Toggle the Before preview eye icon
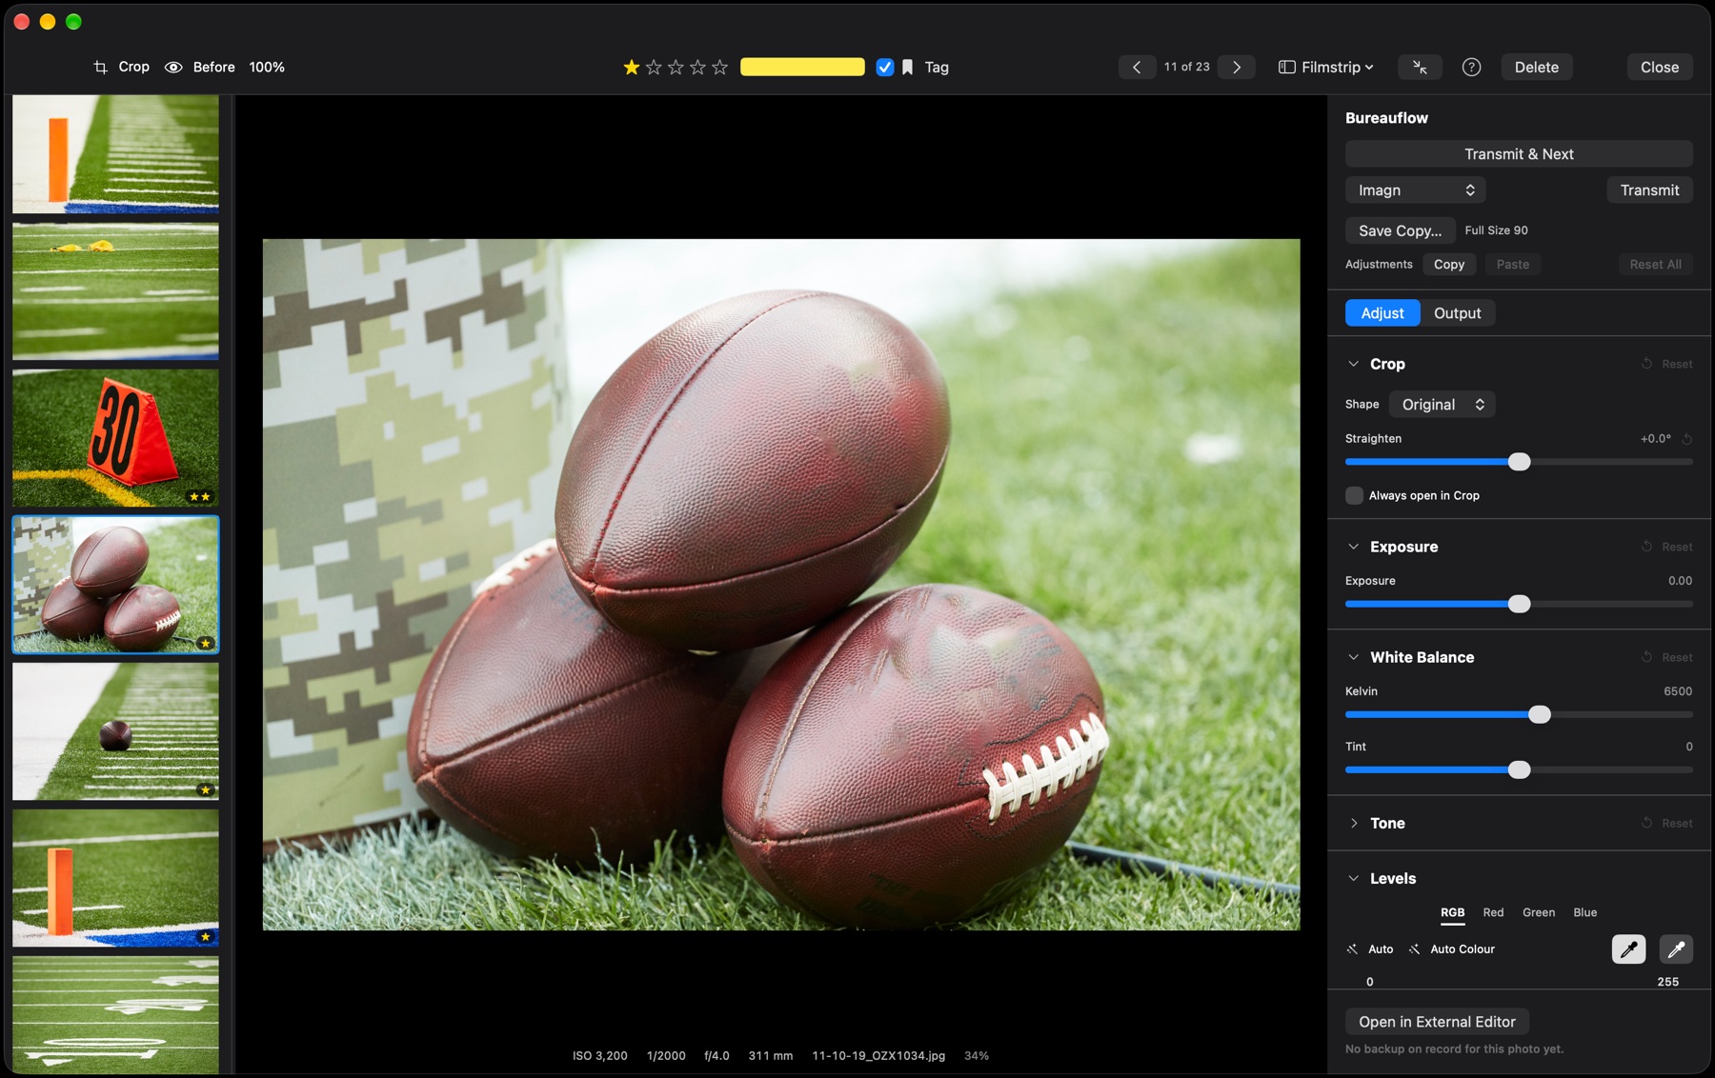Screen dimensions: 1715x1078 pos(173,67)
